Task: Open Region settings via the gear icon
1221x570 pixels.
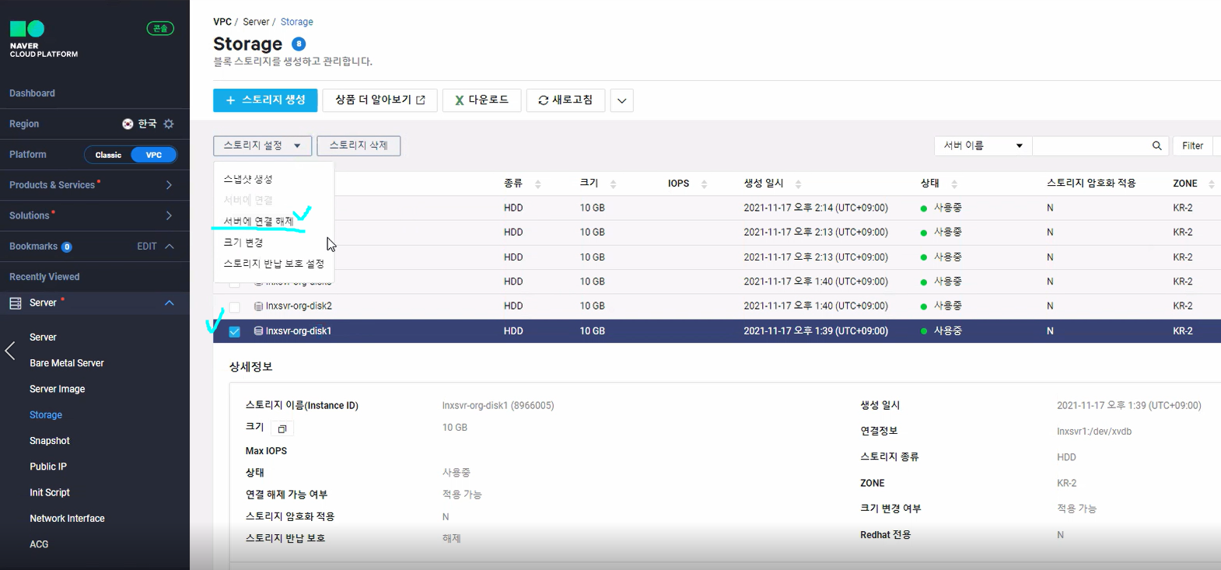Action: [x=169, y=124]
